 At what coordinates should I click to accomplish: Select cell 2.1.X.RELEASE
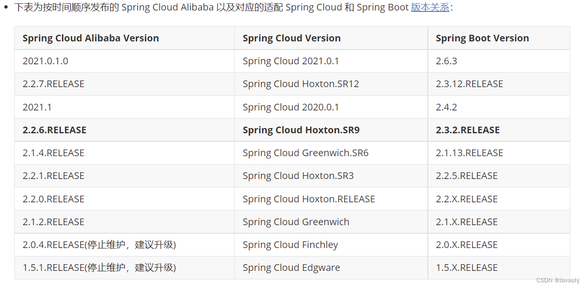click(x=499, y=222)
